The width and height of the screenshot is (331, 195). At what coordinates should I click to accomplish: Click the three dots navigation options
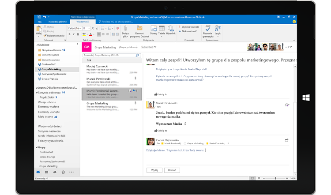click(71, 172)
